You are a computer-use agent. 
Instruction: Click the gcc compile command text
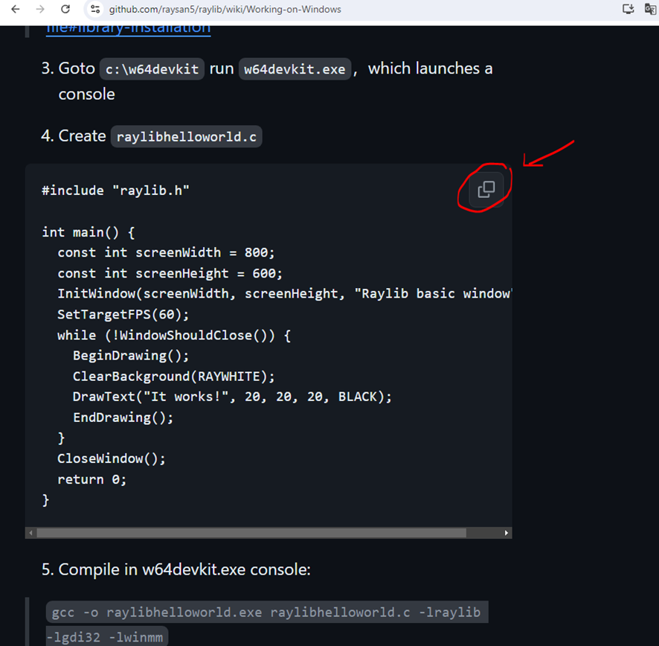coord(266,613)
